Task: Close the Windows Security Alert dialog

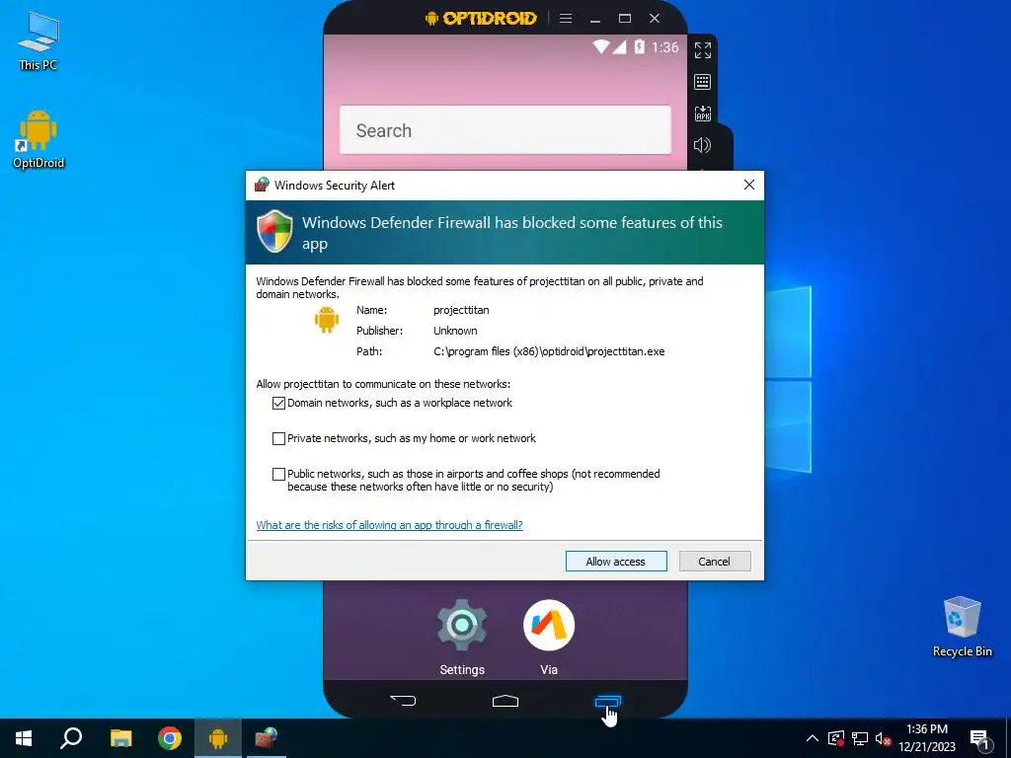Action: click(749, 185)
